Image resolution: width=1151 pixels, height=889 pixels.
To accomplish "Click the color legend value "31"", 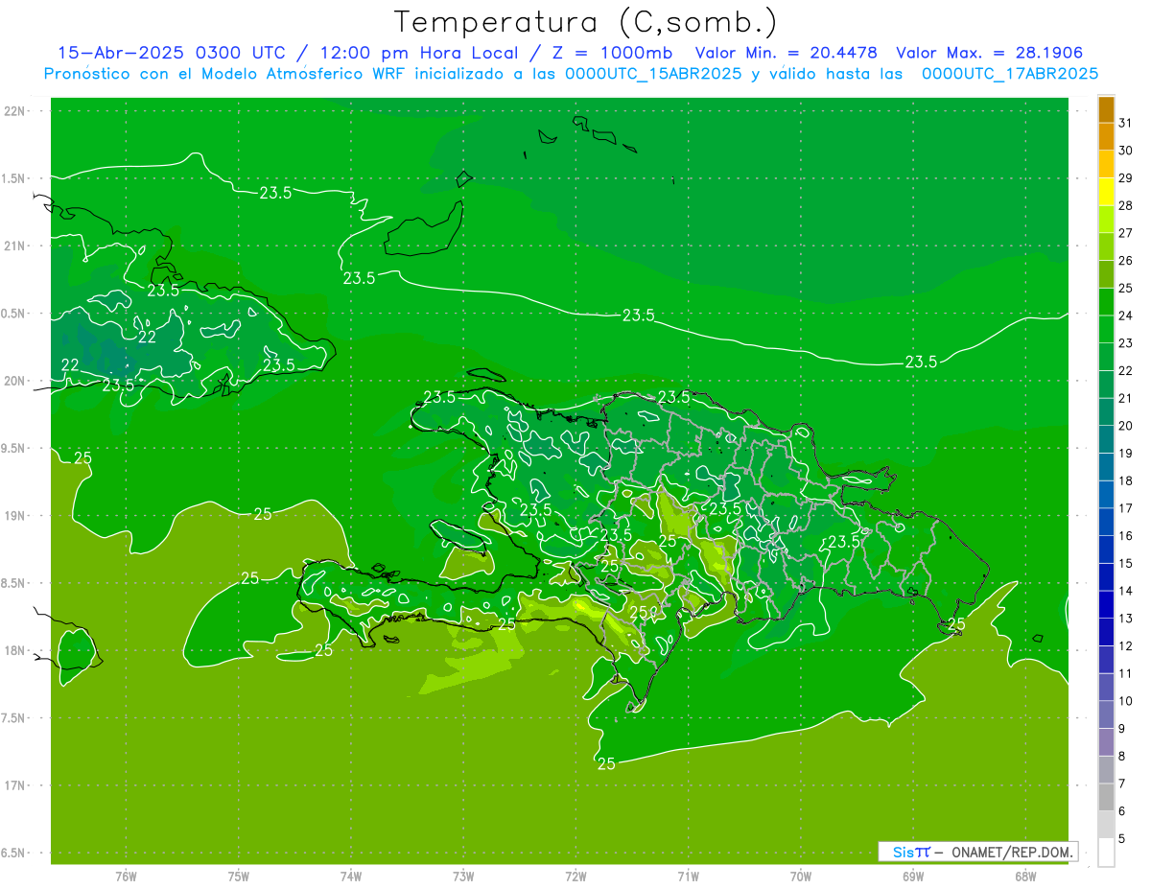I will (x=1126, y=123).
